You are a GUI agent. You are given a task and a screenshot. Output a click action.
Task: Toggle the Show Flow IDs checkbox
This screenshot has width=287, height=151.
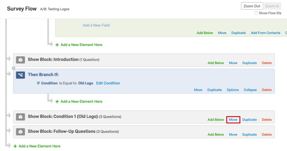[256, 13]
